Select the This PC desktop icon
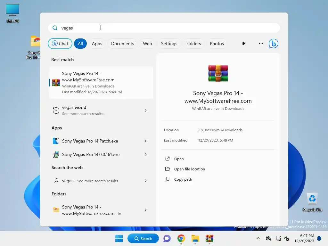The width and height of the screenshot is (328, 246). click(12, 13)
